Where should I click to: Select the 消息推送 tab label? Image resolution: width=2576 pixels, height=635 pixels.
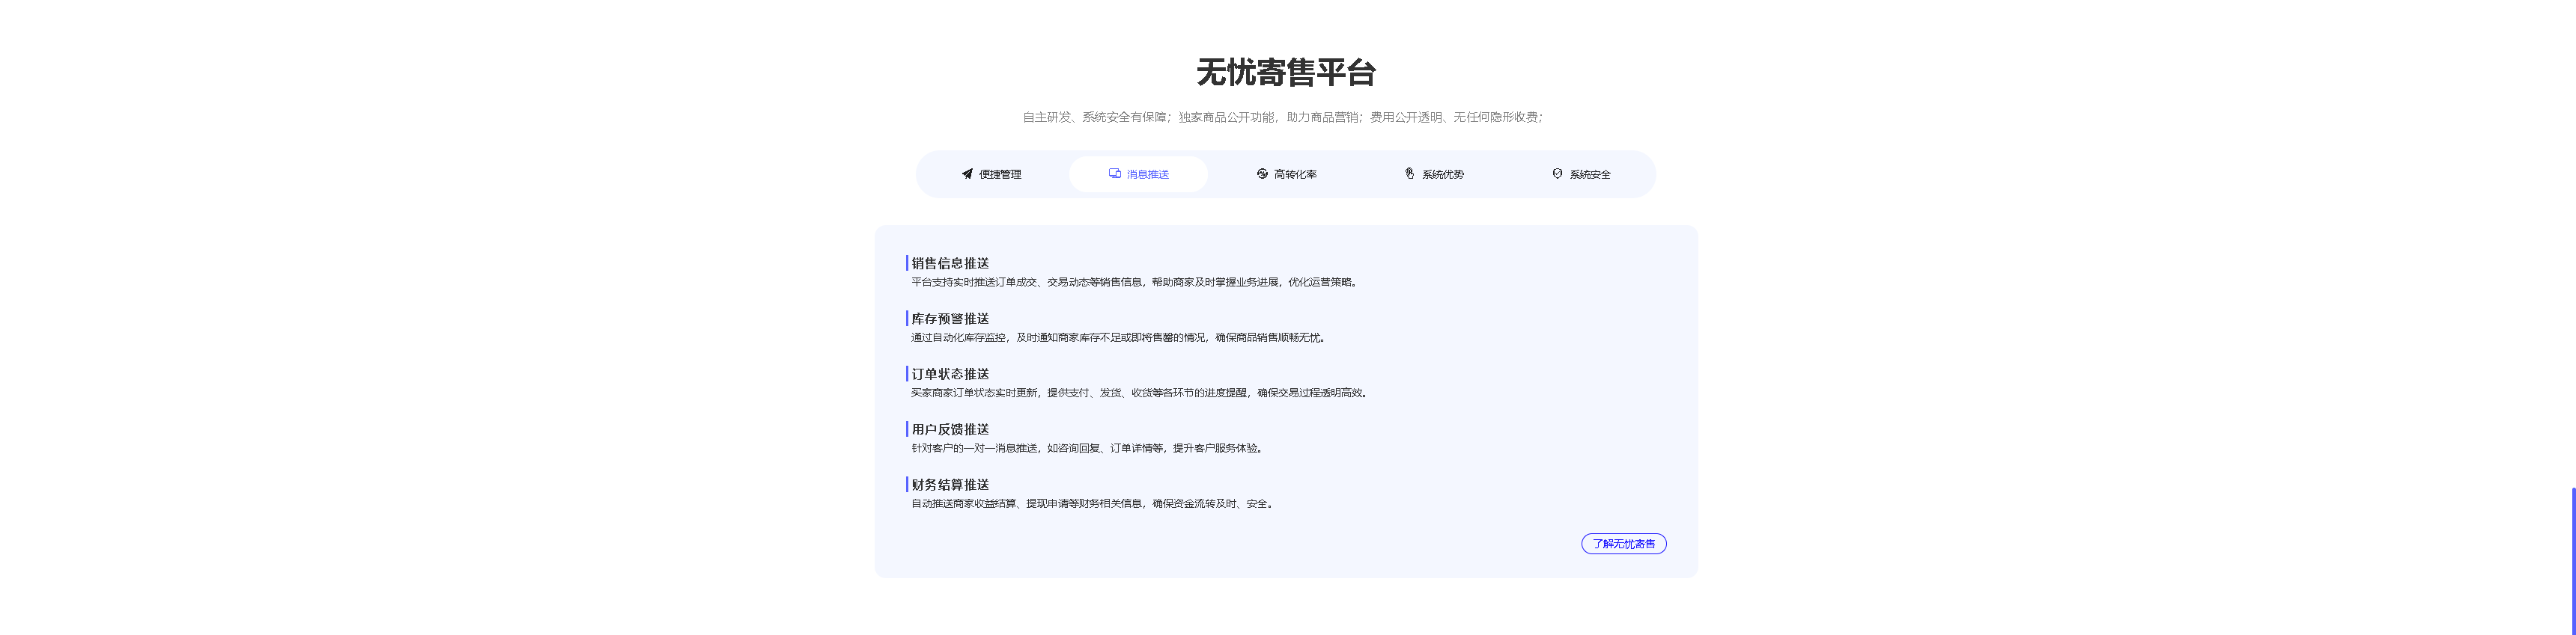(x=1147, y=175)
